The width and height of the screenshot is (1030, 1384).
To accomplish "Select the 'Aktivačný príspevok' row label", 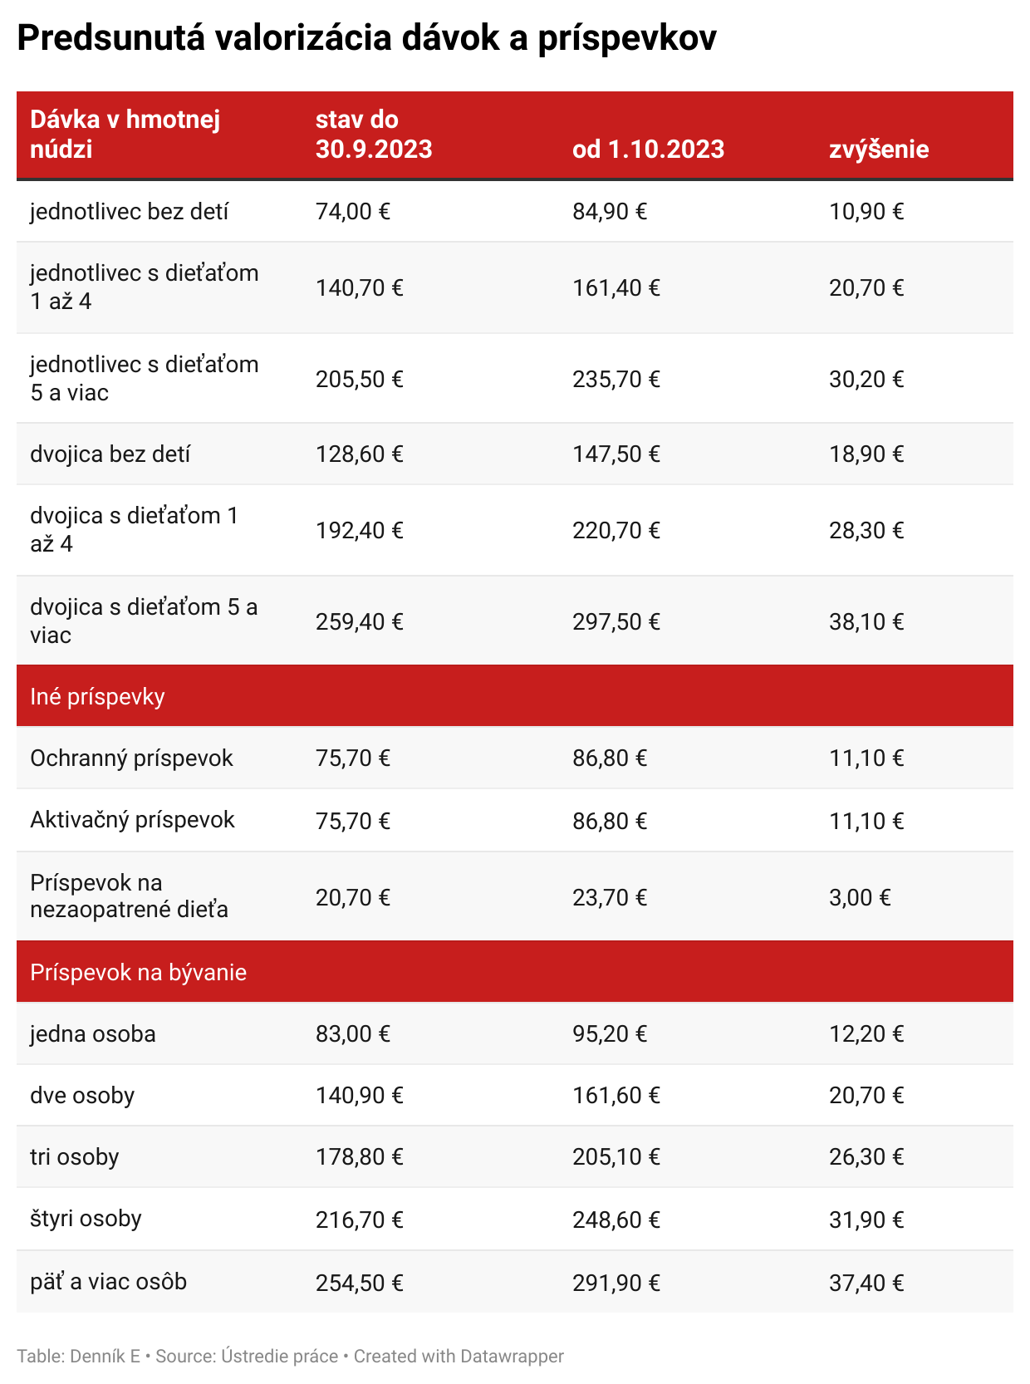I will [133, 820].
